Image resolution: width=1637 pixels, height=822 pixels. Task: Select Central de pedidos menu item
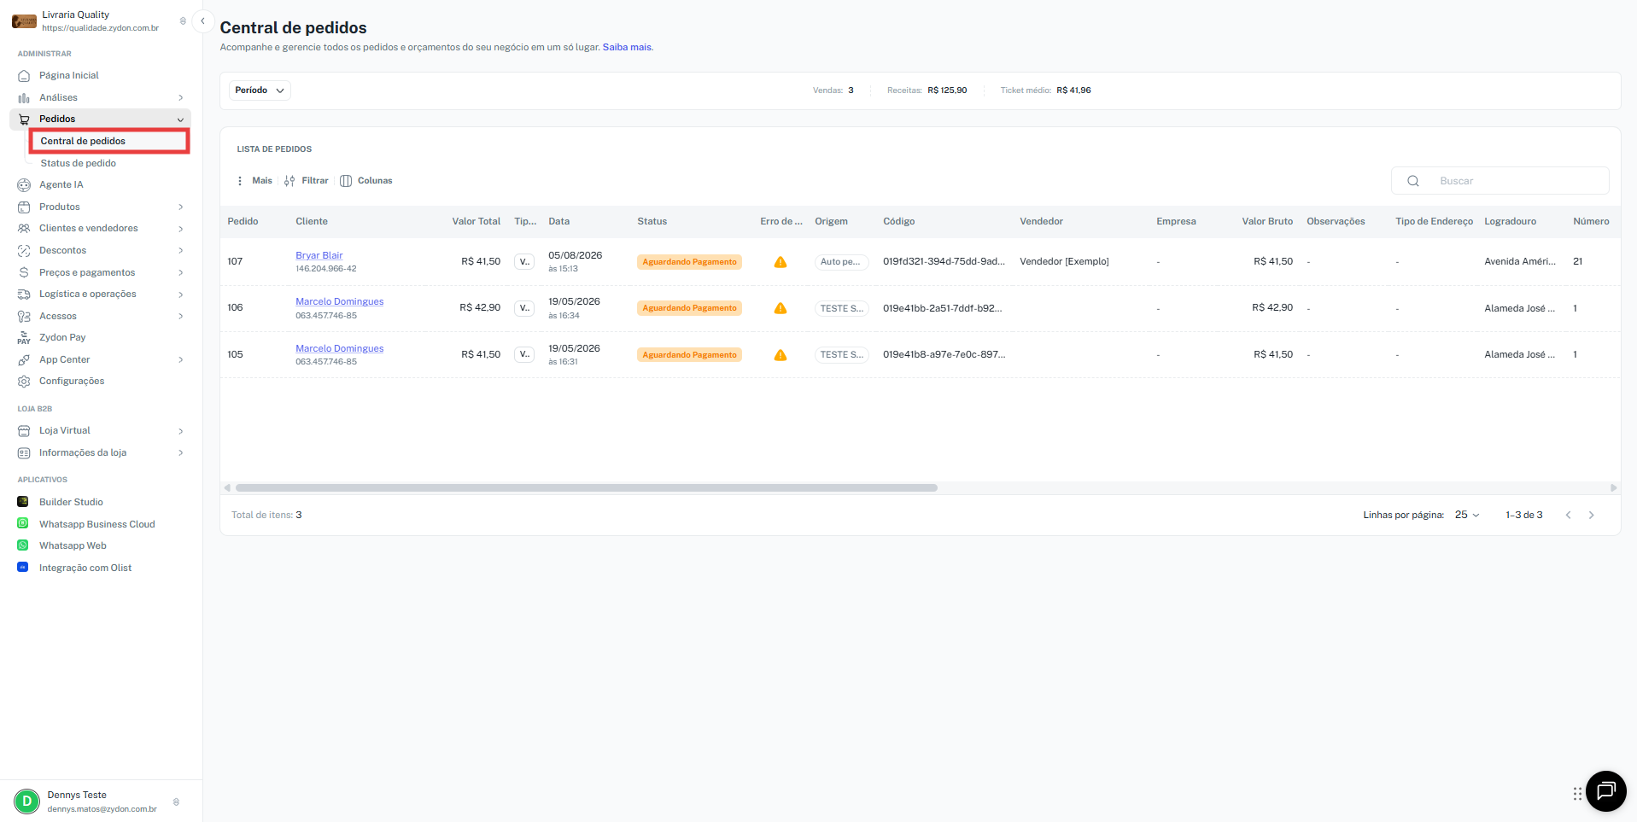109,142
